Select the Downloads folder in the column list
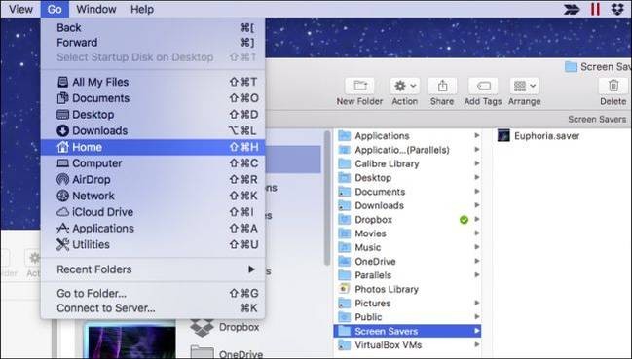 coord(407,205)
